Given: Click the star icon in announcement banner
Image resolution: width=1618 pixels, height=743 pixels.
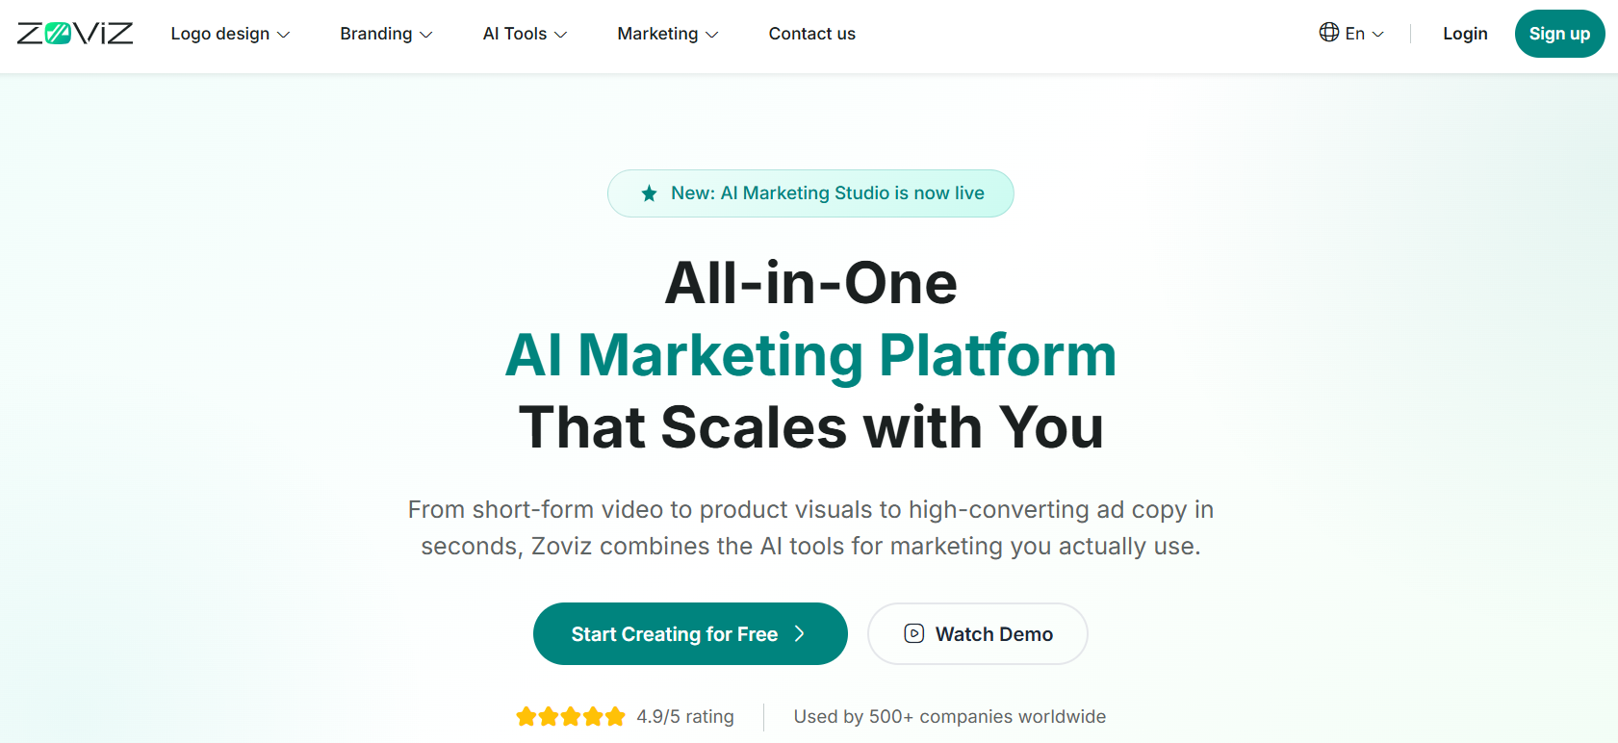Looking at the screenshot, I should pyautogui.click(x=650, y=193).
